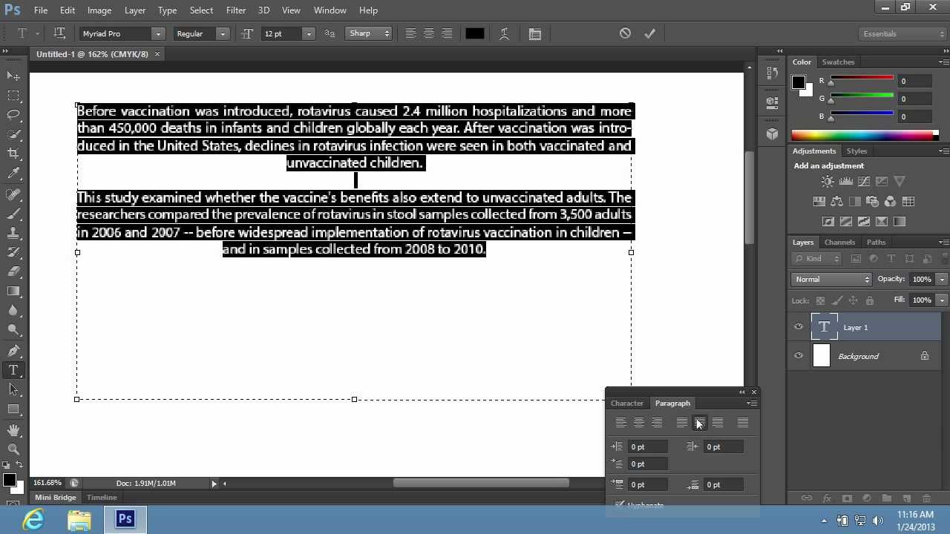Commit current text edits
Image resolution: width=950 pixels, height=534 pixels.
tap(650, 33)
